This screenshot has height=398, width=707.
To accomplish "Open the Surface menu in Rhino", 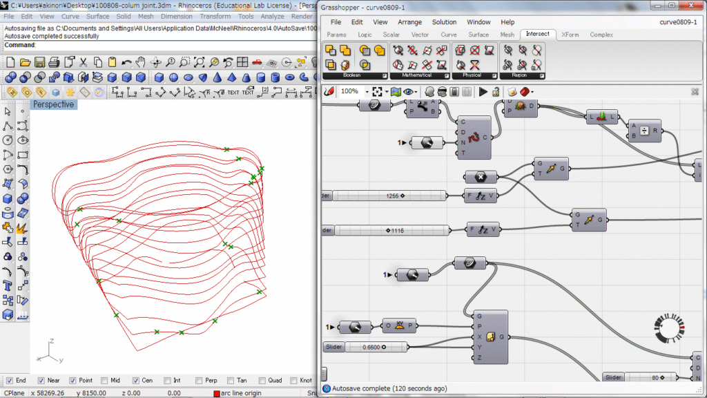I will point(97,16).
